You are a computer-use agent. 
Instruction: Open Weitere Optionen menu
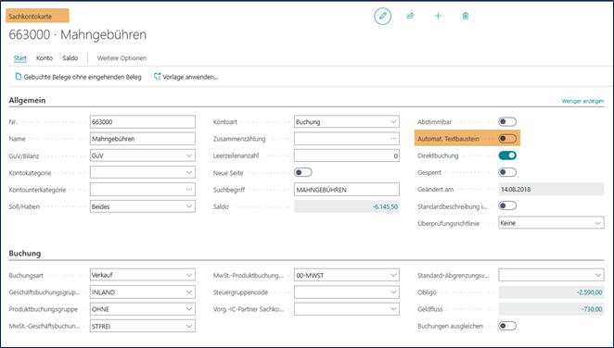(122, 58)
